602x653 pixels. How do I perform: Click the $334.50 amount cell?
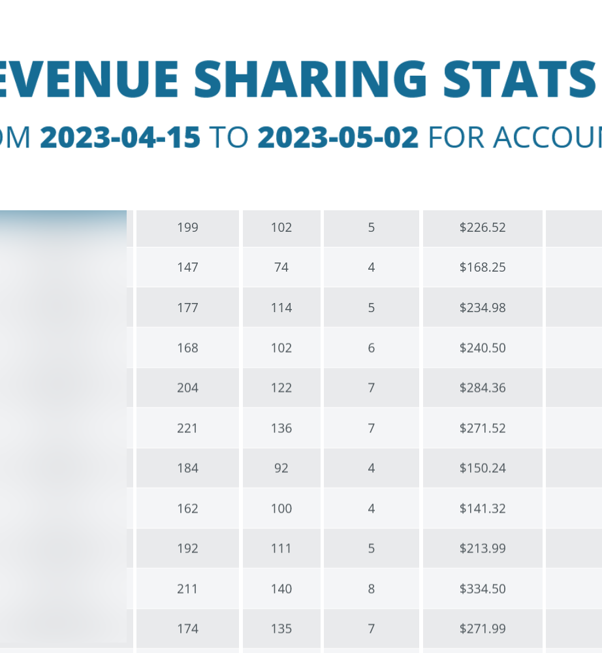(483, 589)
